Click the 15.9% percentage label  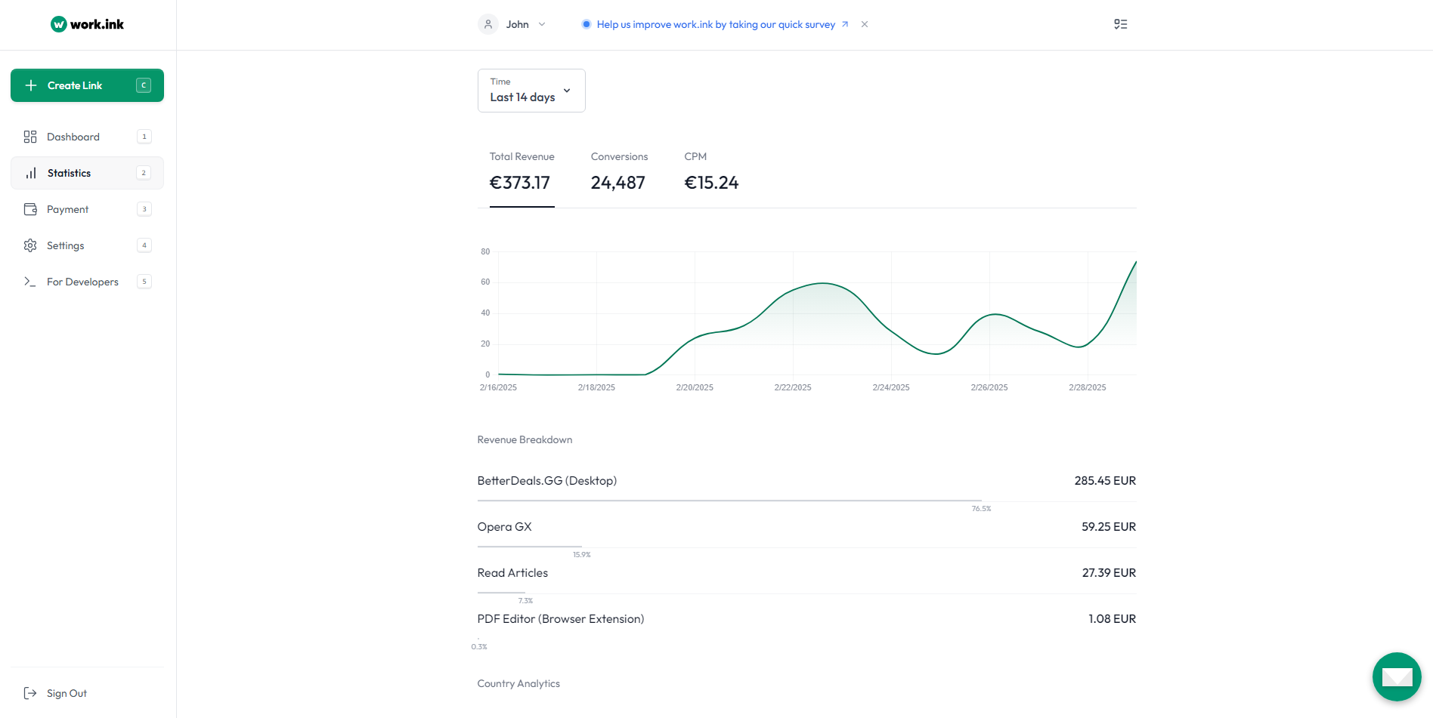[581, 555]
